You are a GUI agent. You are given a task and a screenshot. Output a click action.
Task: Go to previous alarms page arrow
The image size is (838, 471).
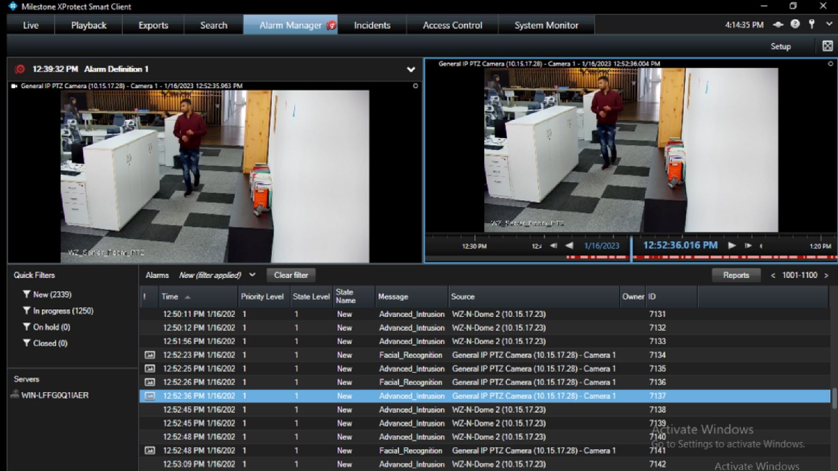point(773,276)
